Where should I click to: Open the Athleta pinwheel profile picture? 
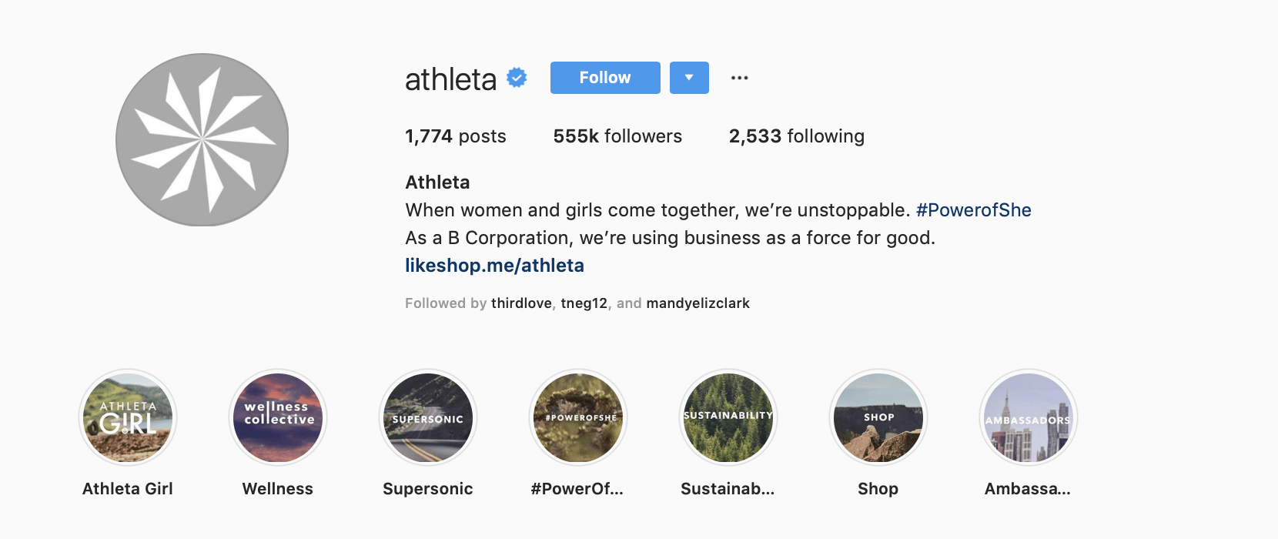(202, 139)
